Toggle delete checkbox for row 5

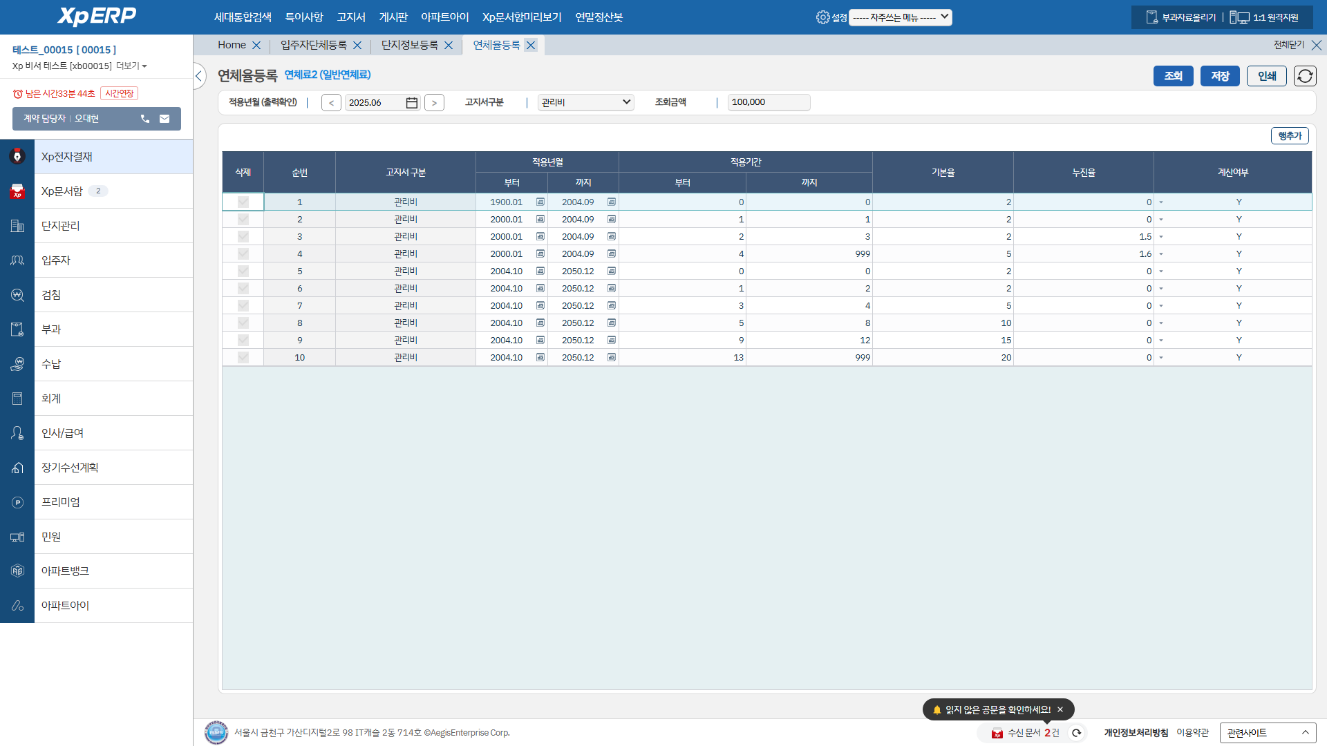[x=243, y=271]
